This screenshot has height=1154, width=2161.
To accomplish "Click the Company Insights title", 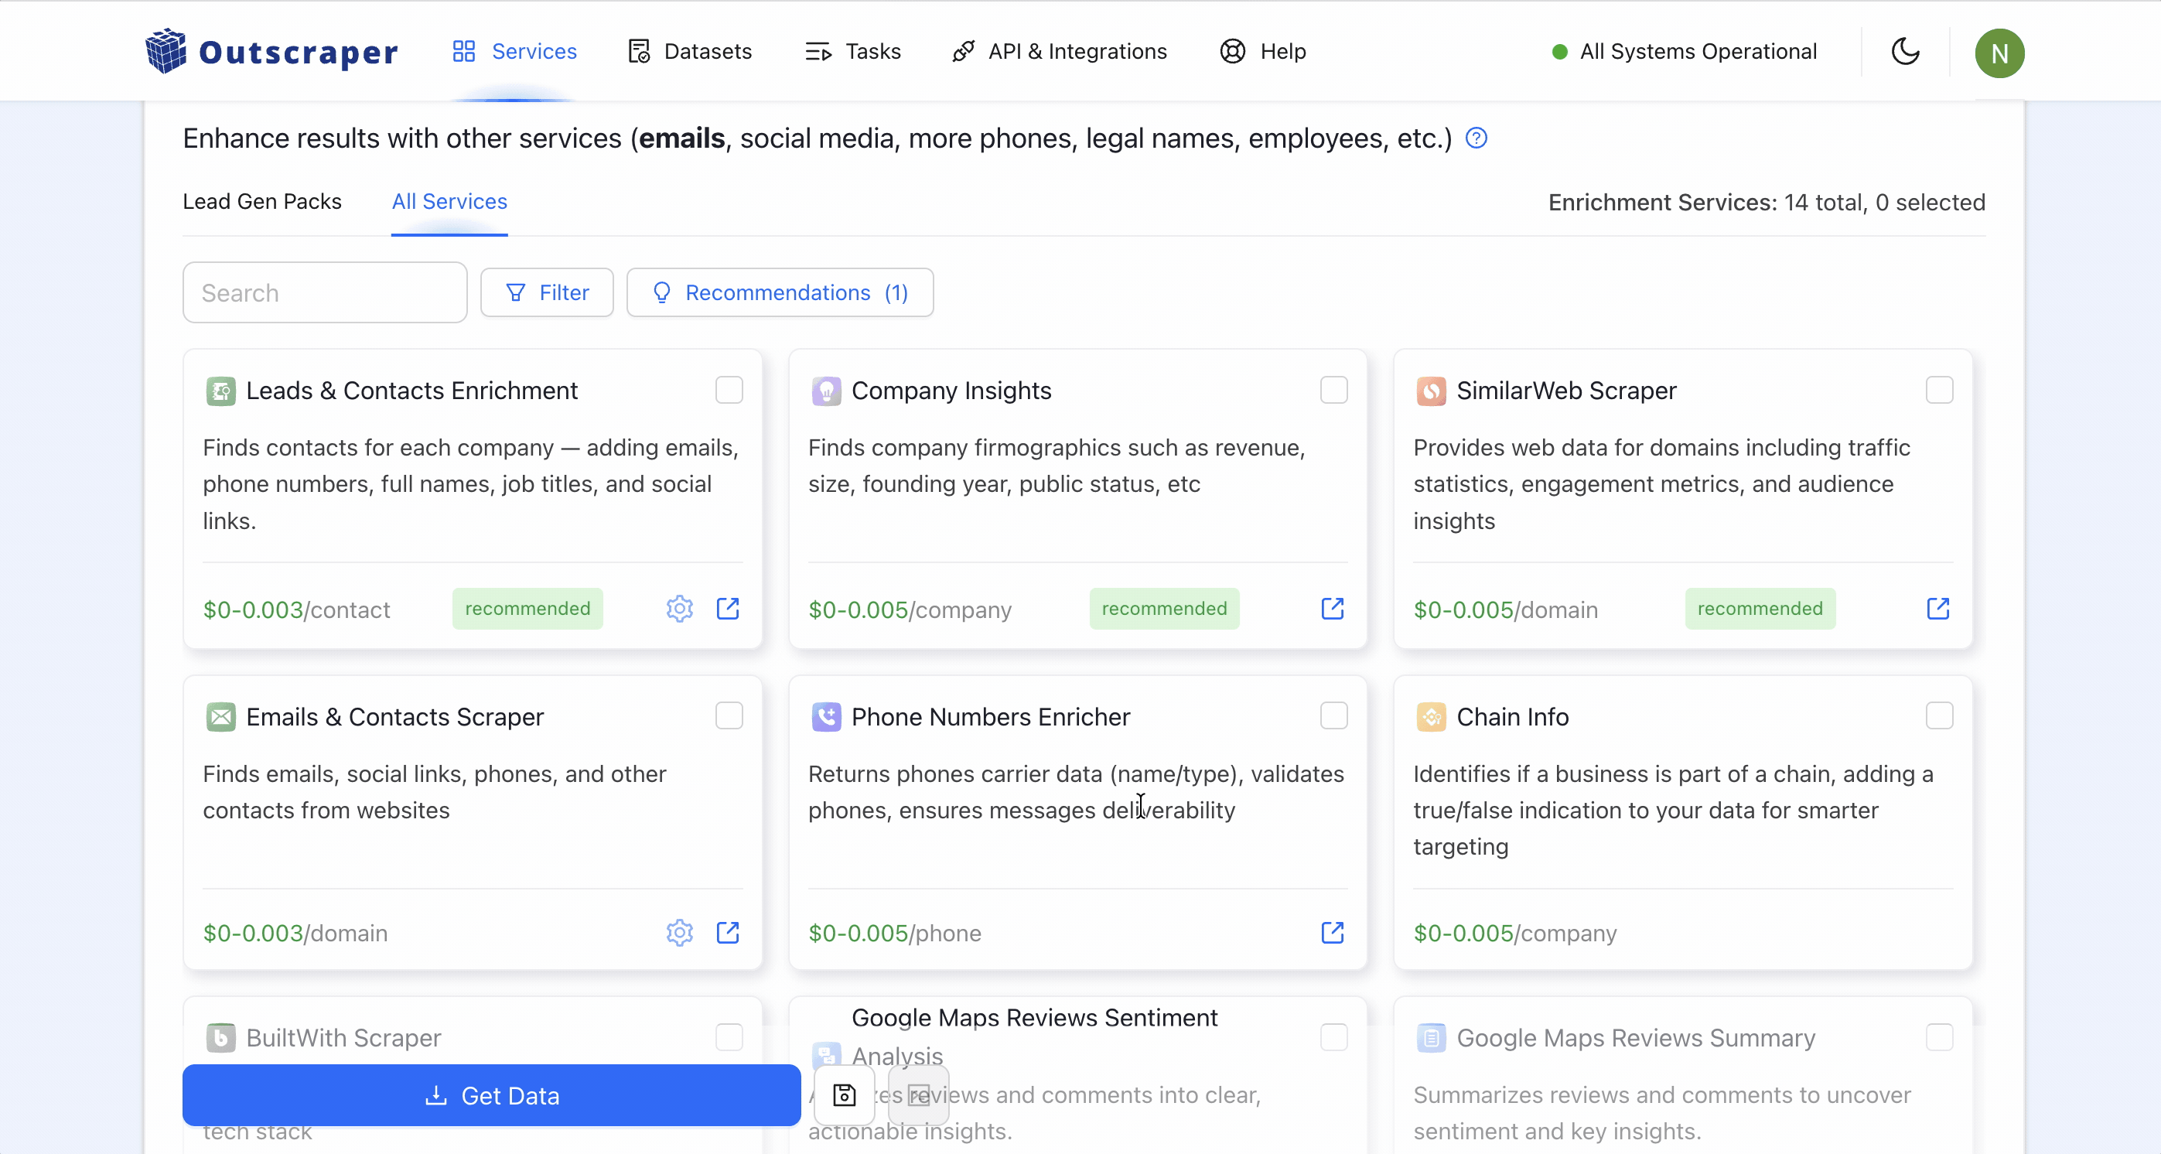I will pyautogui.click(x=951, y=391).
